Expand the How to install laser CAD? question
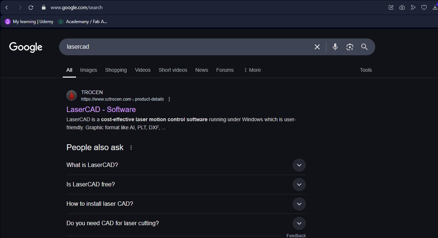 coord(186,204)
